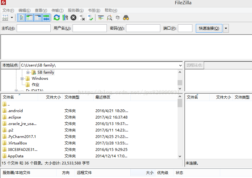Click queue 大小 column header
The height and width of the screenshot is (178, 252).
tap(143, 173)
